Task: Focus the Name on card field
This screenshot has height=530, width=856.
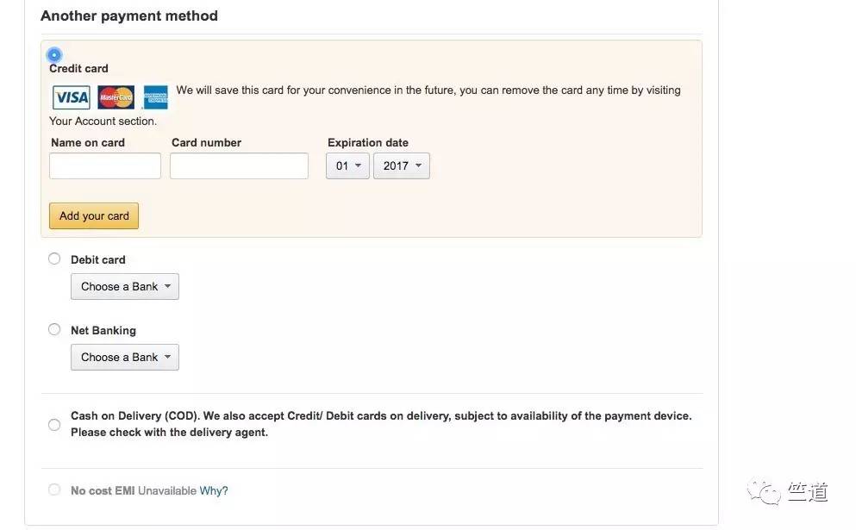Action: (x=105, y=165)
